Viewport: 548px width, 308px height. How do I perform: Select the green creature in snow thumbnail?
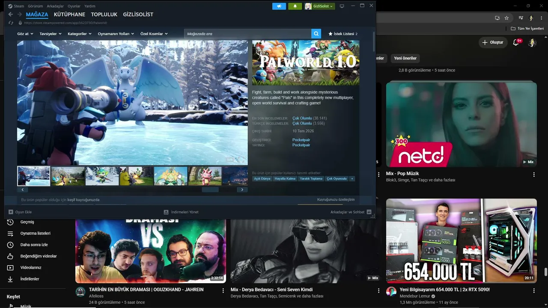coord(102,176)
